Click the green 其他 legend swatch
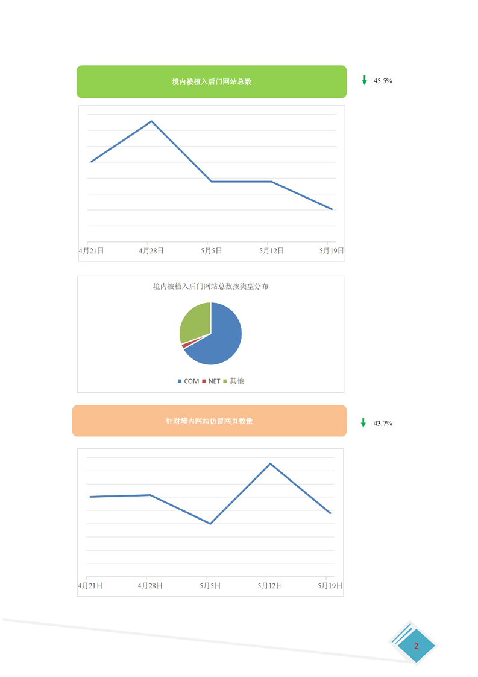The width and height of the screenshot is (478, 677). coord(225,381)
